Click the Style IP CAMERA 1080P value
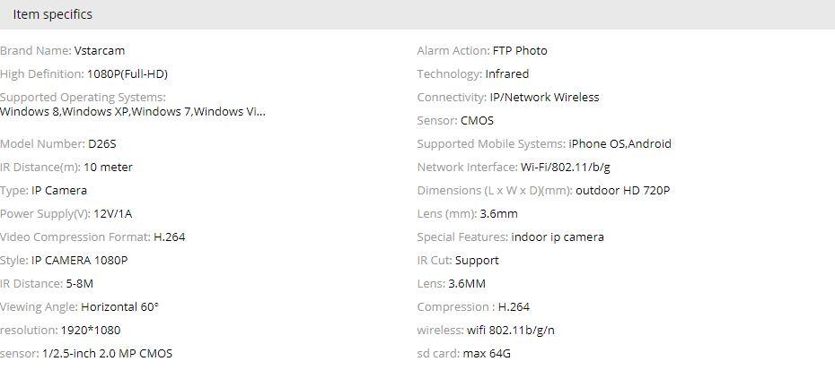 pyautogui.click(x=79, y=261)
